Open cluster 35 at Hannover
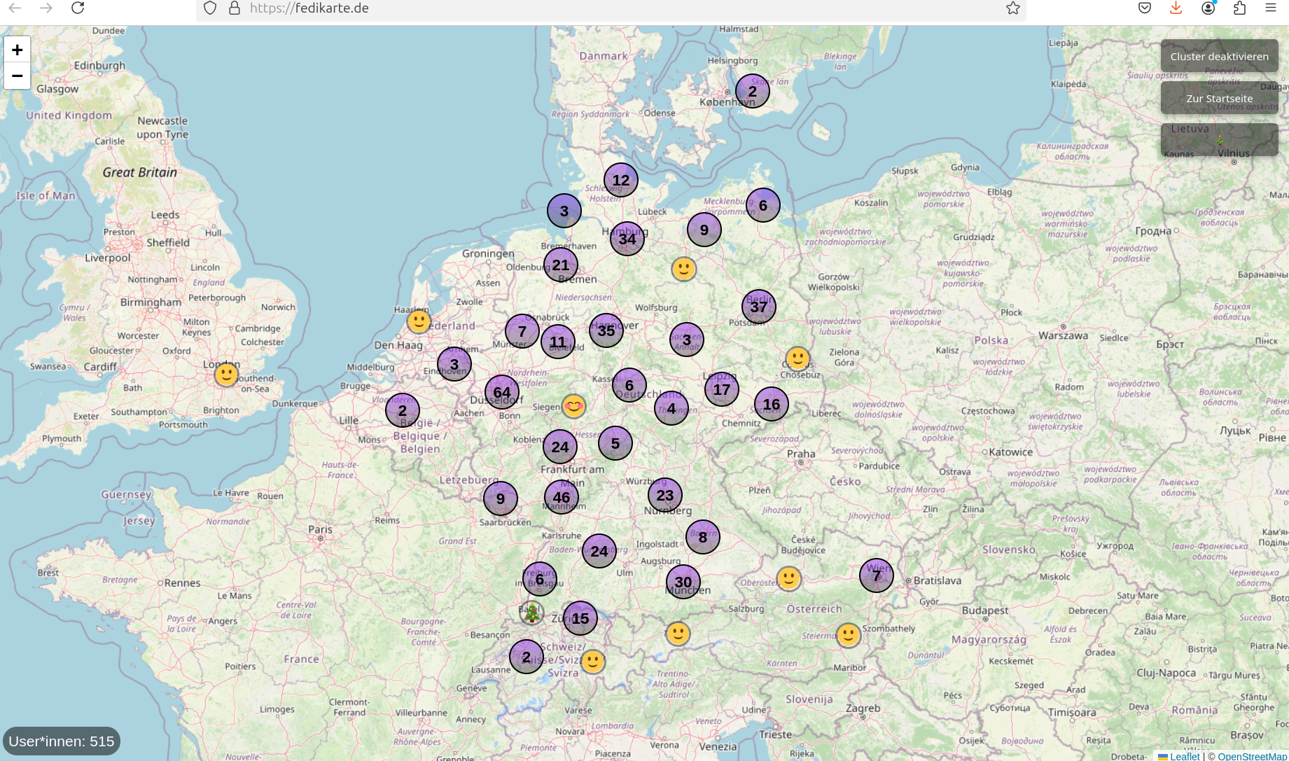Image resolution: width=1289 pixels, height=761 pixels. pyautogui.click(x=606, y=330)
